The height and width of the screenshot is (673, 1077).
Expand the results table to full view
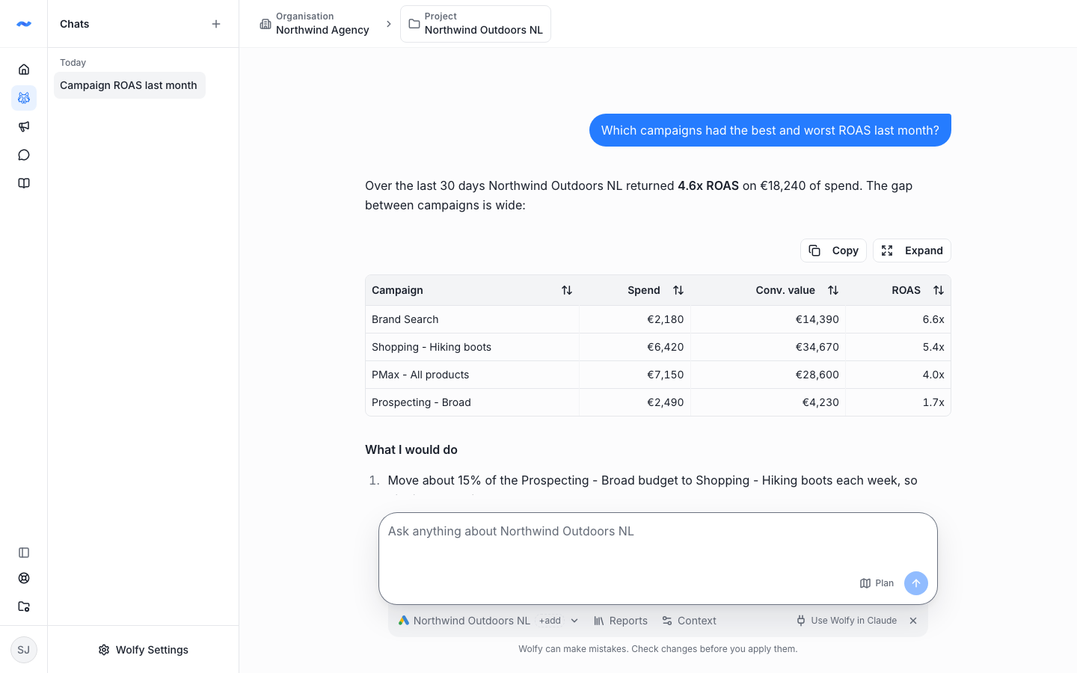(912, 251)
